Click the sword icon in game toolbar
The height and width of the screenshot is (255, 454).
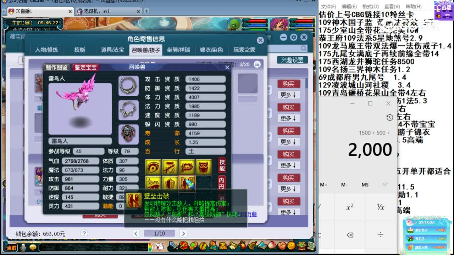click(173, 245)
